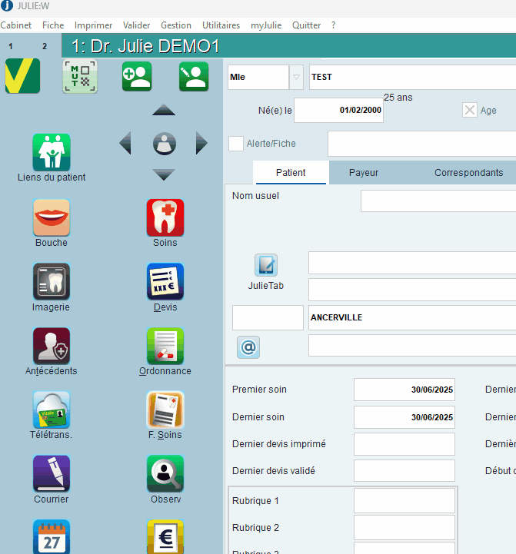Click the Dernier soin date field
The width and height of the screenshot is (516, 554).
[x=404, y=417]
